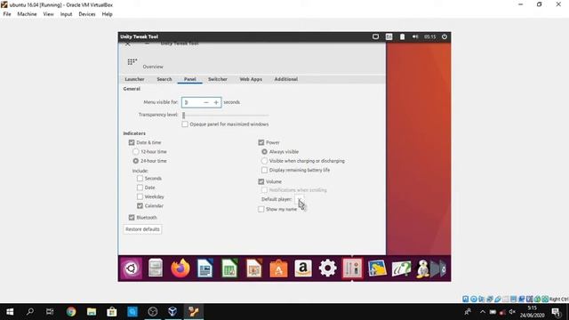The image size is (569, 320).
Task: Open LibreOffice Calc from the dock
Action: click(x=229, y=268)
